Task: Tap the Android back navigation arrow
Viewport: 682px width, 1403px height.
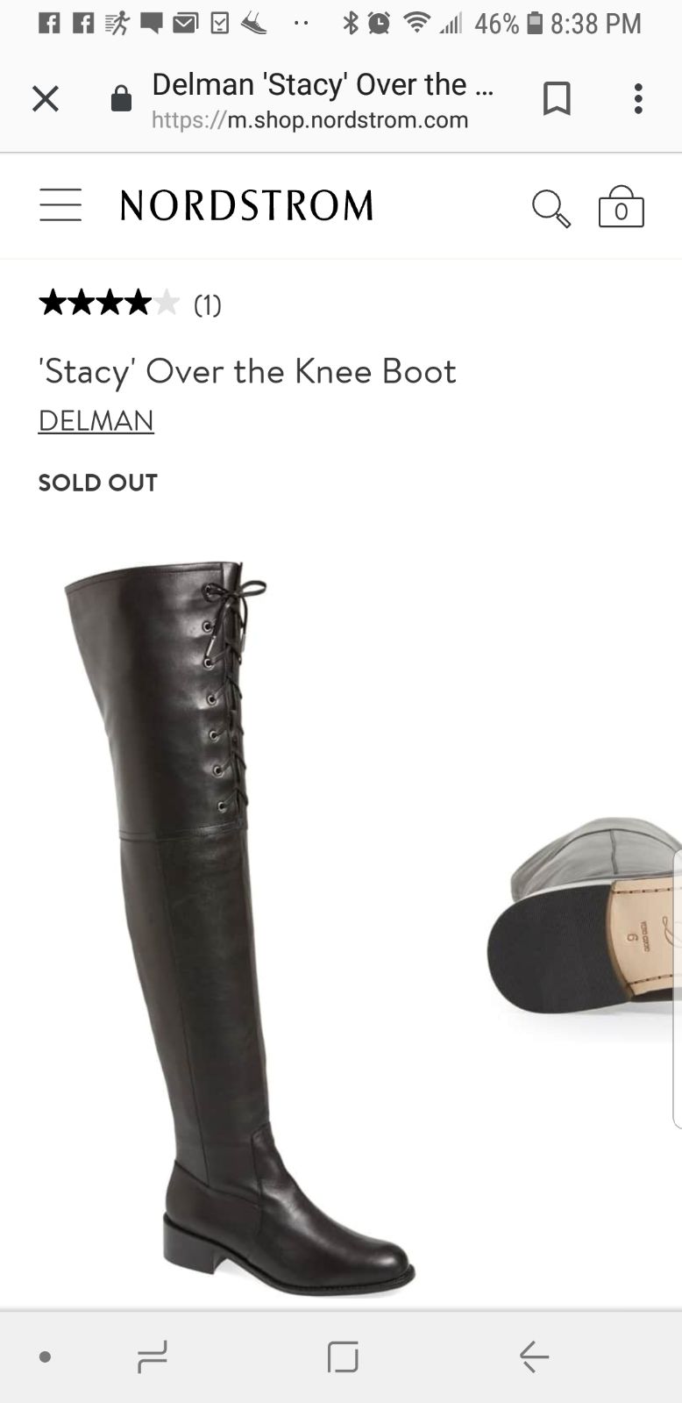Action: click(x=534, y=1356)
